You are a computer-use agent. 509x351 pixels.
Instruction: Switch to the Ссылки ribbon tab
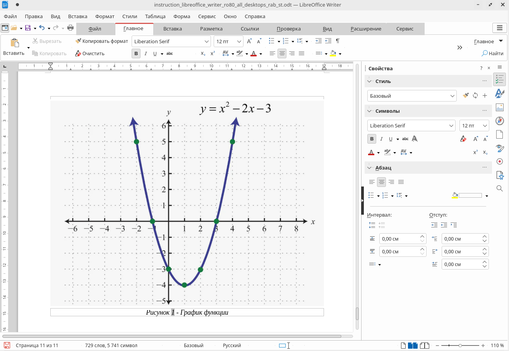pos(250,29)
